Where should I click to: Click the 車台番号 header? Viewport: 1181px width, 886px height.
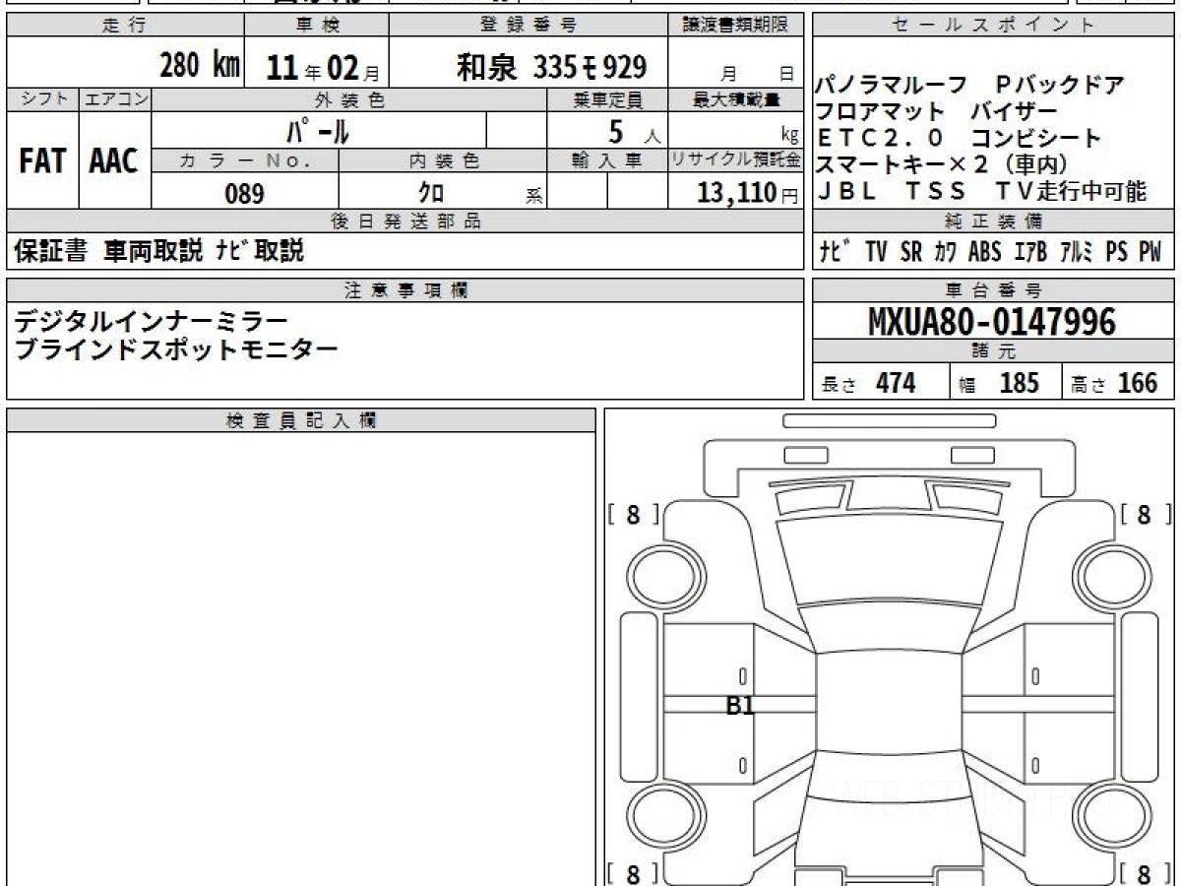(x=994, y=290)
